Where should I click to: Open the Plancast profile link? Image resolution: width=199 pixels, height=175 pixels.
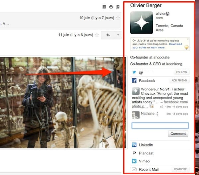click(x=146, y=153)
